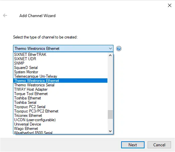Pick SNMP in the dropdown list
175x152 pixels.
point(60,63)
